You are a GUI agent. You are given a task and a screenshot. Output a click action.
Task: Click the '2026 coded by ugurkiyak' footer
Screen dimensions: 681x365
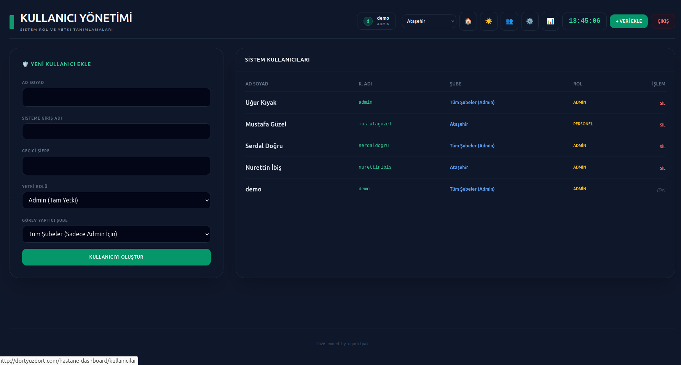(342, 344)
